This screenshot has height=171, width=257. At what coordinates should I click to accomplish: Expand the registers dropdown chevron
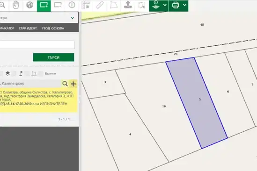(x=72, y=18)
